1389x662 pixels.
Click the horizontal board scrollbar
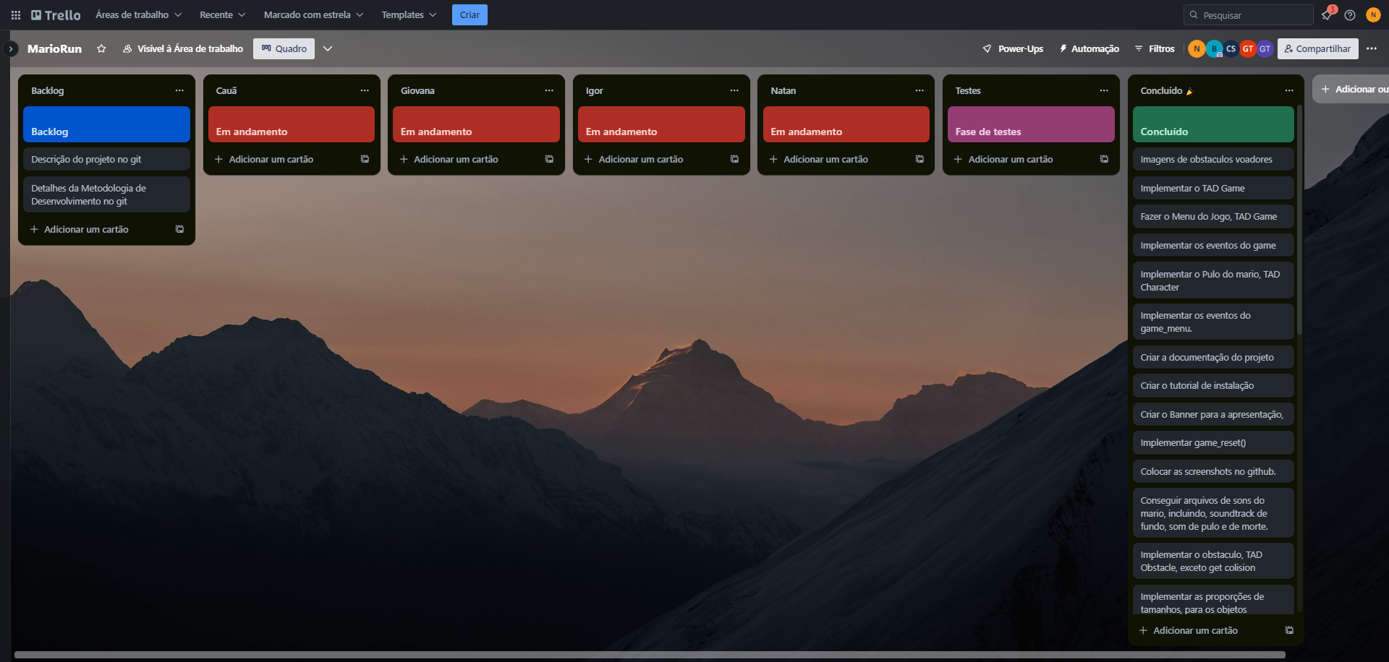point(650,655)
